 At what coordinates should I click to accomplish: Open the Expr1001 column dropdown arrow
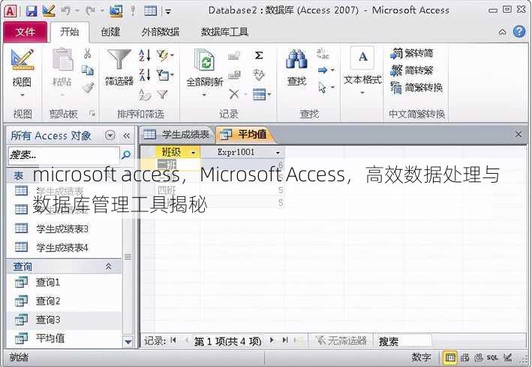278,153
